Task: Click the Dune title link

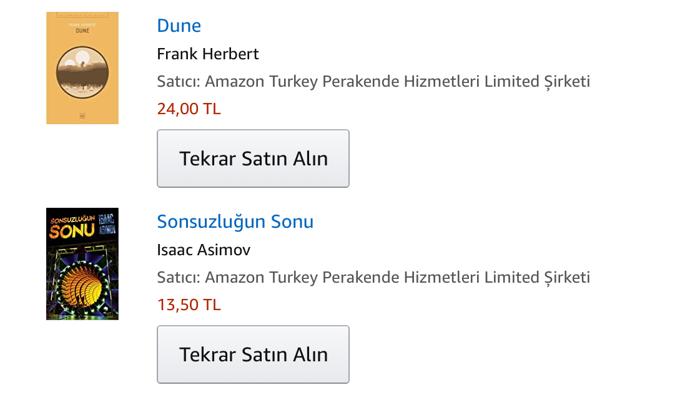Action: pyautogui.click(x=179, y=26)
